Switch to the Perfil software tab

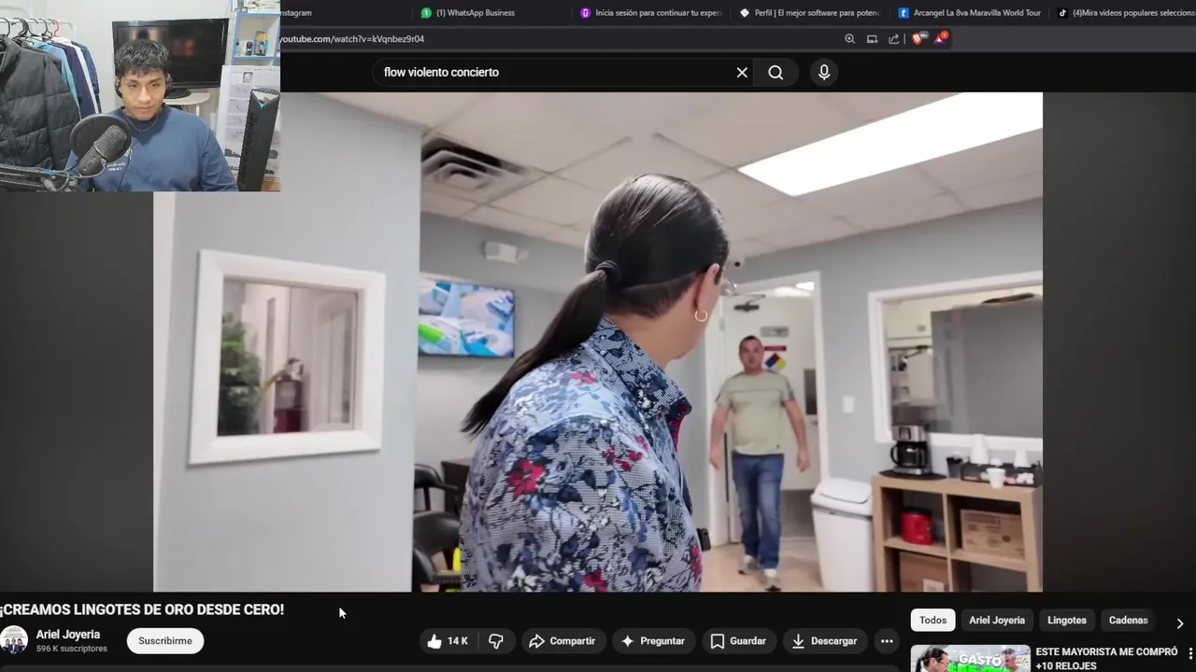coord(810,13)
